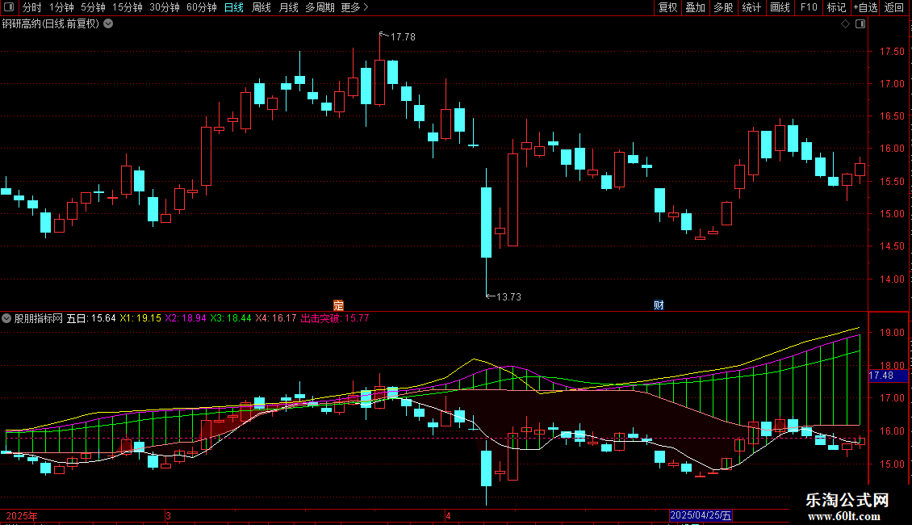This screenshot has height=525, width=912.
Task: Click the 13.73 low price label
Action: 508,297
